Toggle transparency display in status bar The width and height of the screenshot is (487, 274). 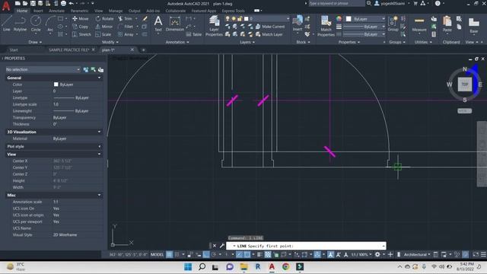(268, 254)
